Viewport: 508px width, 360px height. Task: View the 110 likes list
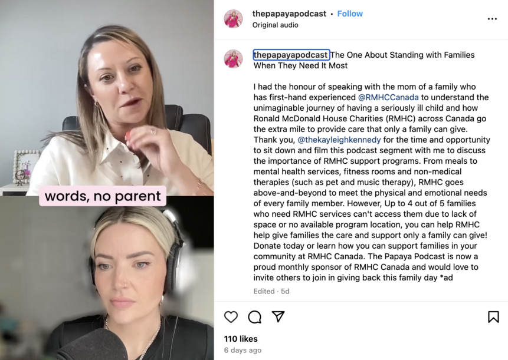coord(241,339)
